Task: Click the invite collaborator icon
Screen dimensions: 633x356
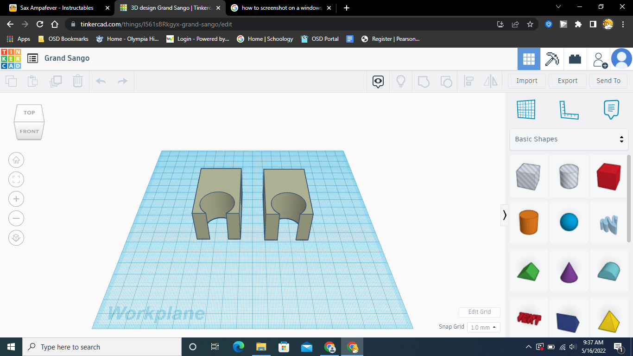Action: click(x=600, y=60)
